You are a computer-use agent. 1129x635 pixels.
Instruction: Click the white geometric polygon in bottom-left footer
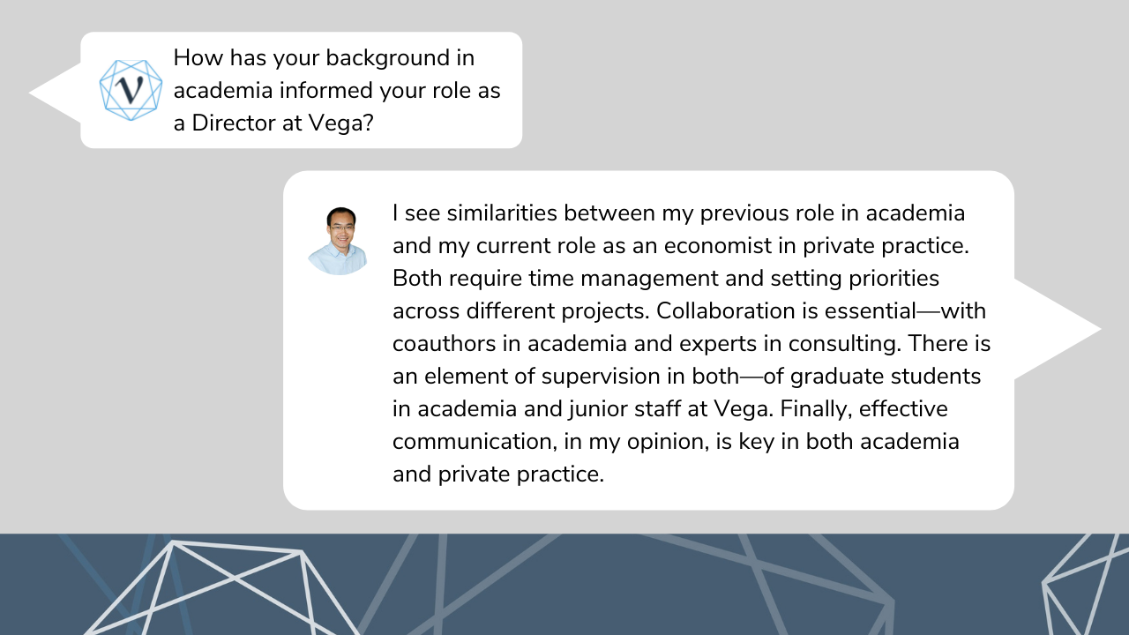pos(221,588)
